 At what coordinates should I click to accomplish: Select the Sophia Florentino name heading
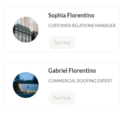tap(71, 15)
